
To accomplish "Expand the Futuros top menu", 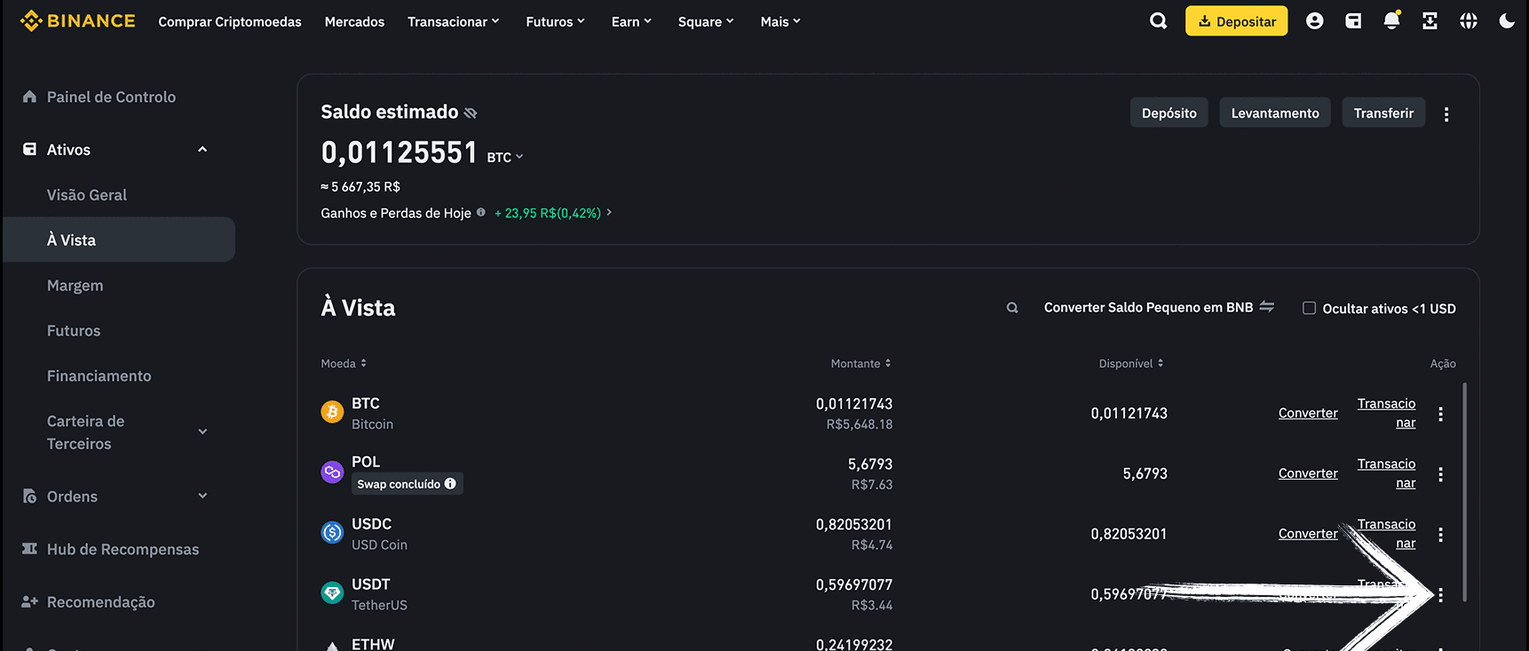I will [x=556, y=21].
